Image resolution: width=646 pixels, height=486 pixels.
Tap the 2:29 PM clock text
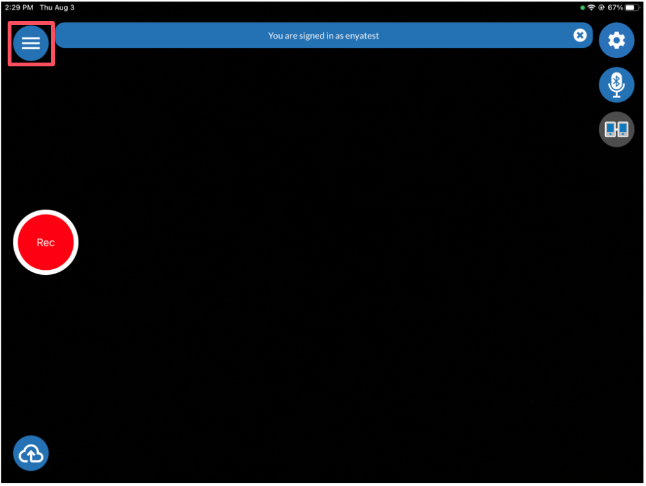pyautogui.click(x=19, y=8)
